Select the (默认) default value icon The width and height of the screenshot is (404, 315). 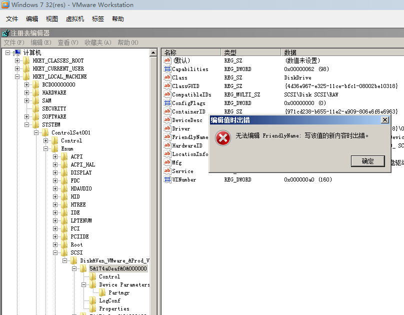(167, 60)
